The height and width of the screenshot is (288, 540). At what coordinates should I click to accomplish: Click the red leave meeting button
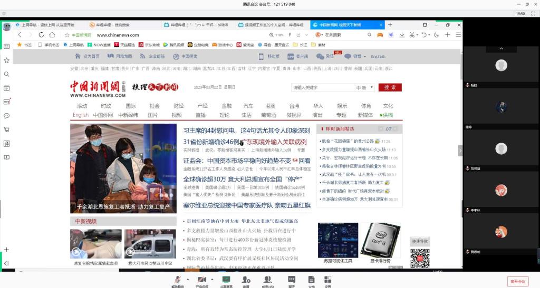[x=517, y=282]
